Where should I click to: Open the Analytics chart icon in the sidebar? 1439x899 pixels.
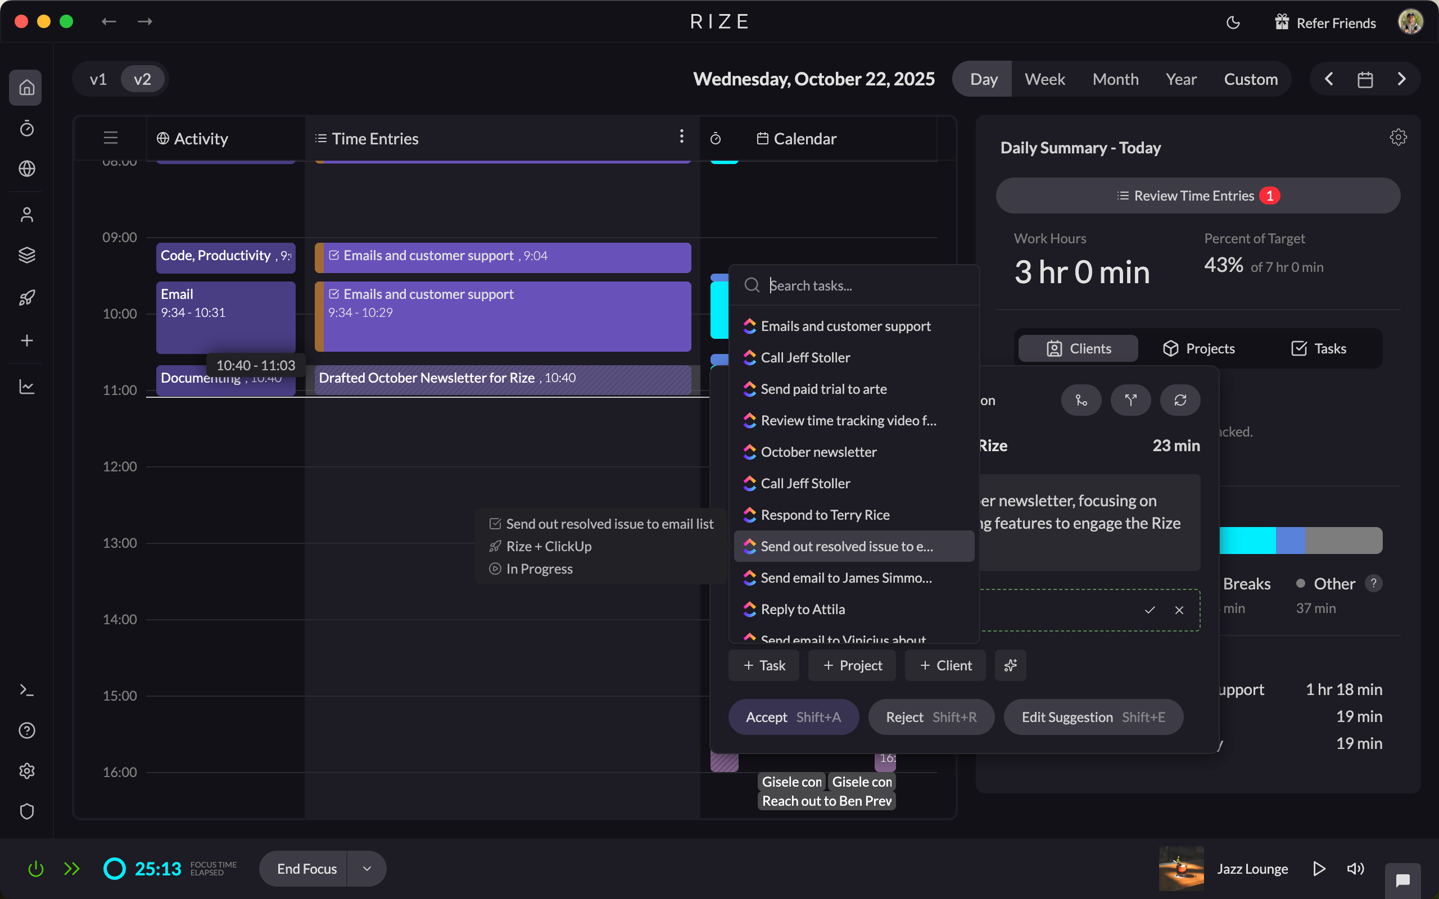27,387
